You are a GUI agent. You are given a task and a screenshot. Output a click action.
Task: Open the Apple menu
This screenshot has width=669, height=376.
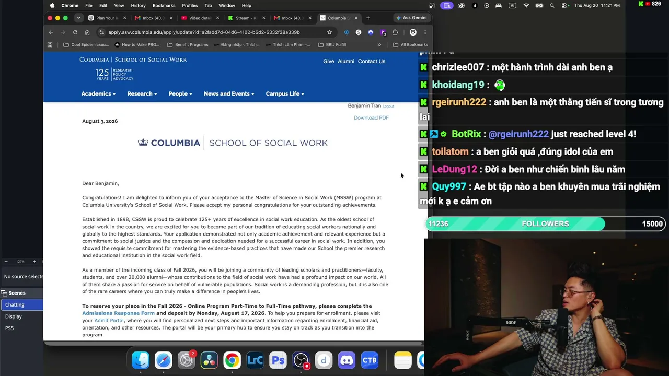pyautogui.click(x=52, y=5)
